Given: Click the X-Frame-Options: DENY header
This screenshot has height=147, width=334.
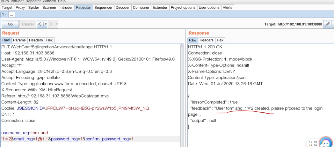Looking at the screenshot, I should click(x=212, y=72).
